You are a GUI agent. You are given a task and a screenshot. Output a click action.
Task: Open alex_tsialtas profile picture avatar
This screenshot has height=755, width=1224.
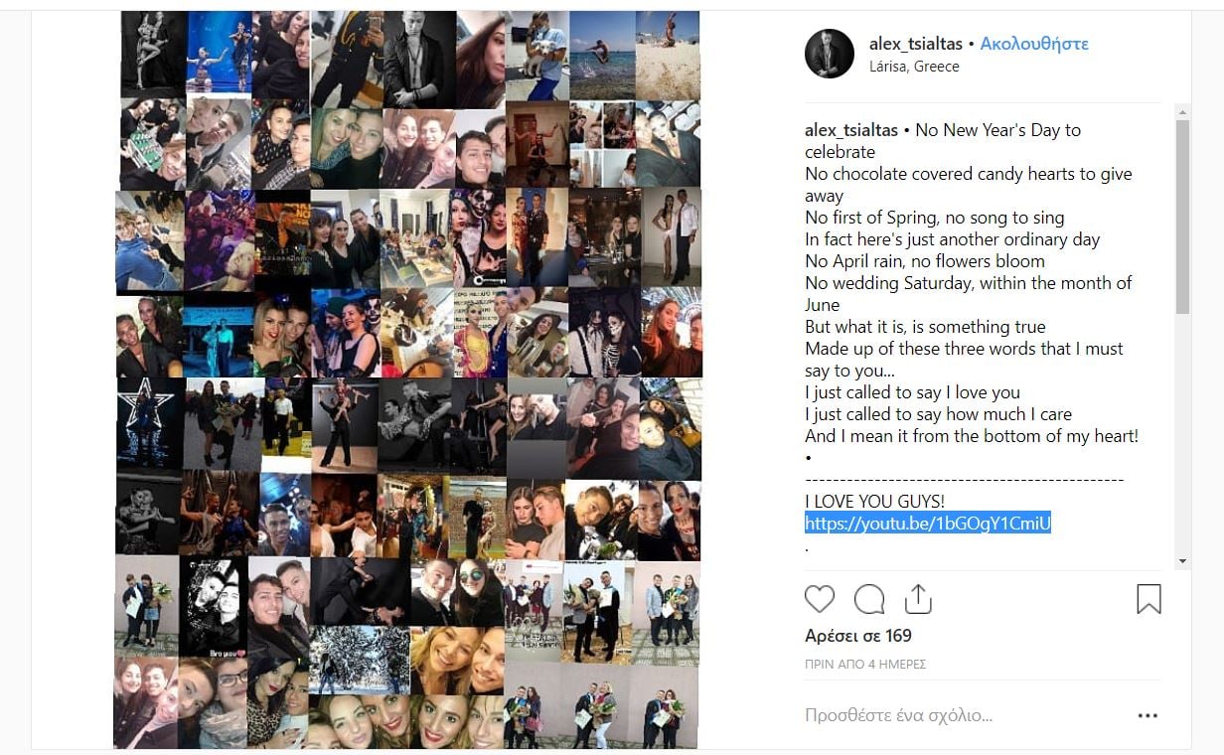pyautogui.click(x=830, y=54)
